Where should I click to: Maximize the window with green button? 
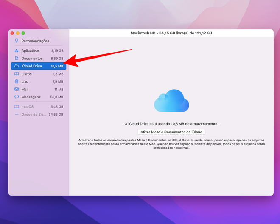[x=23, y=33]
